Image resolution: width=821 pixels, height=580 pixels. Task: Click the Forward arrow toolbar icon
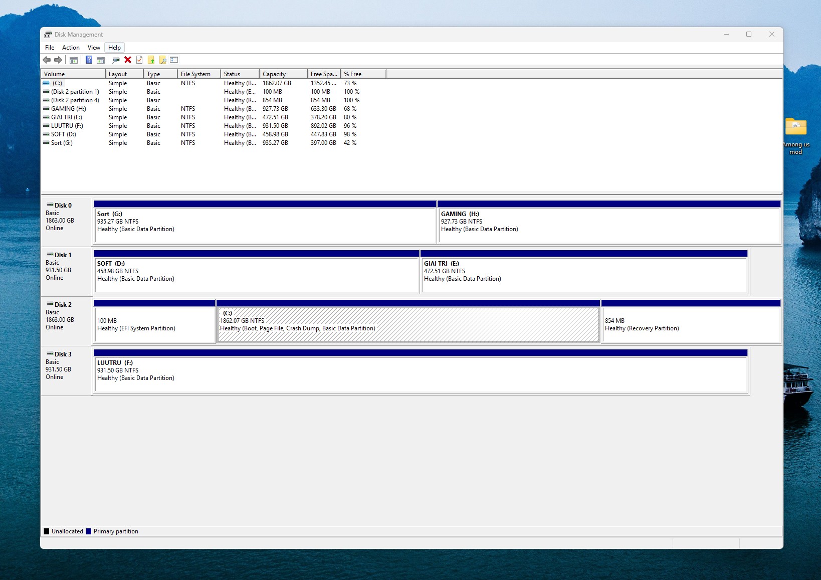pos(58,60)
